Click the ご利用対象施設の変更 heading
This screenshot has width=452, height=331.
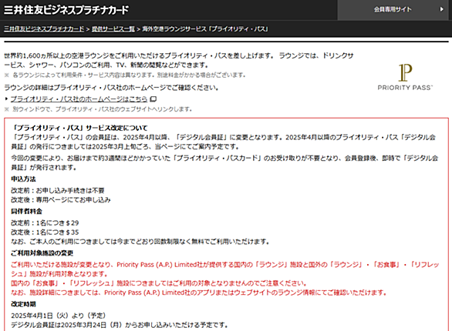pyautogui.click(x=42, y=253)
